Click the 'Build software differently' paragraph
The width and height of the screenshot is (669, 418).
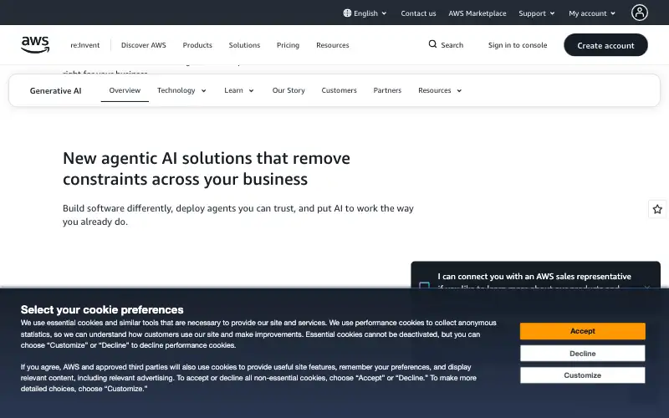[238, 215]
